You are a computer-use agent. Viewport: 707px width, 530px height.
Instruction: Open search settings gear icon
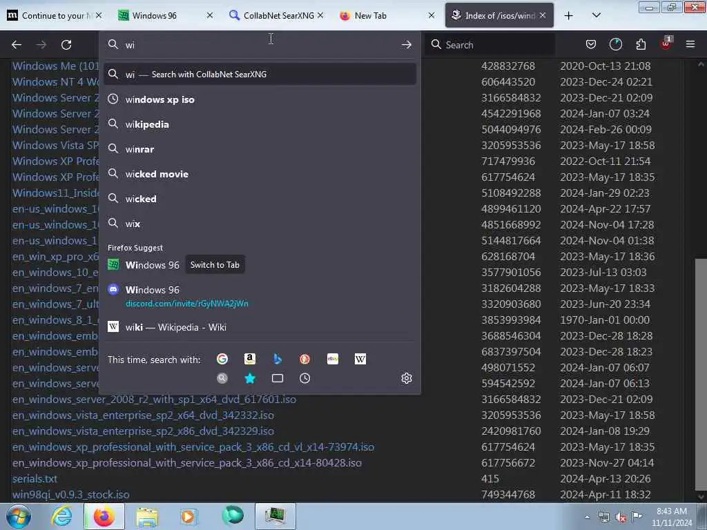click(x=406, y=378)
